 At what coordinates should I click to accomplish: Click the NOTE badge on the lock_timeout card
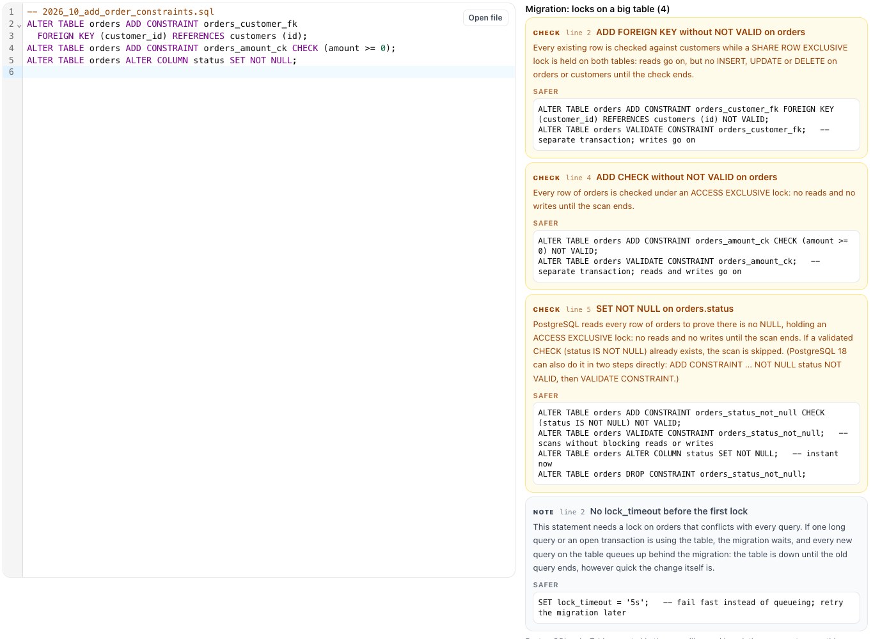point(544,512)
